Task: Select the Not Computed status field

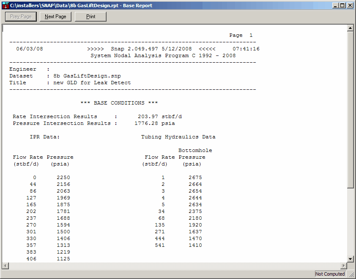Action: click(x=330, y=274)
